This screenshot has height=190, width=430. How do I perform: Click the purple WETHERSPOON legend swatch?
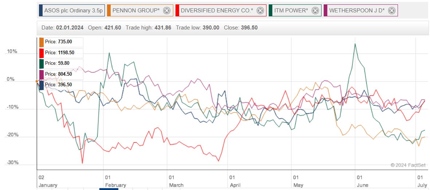click(326, 11)
